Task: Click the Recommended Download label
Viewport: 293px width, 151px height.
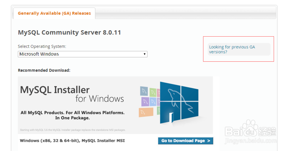Action: coord(44,70)
